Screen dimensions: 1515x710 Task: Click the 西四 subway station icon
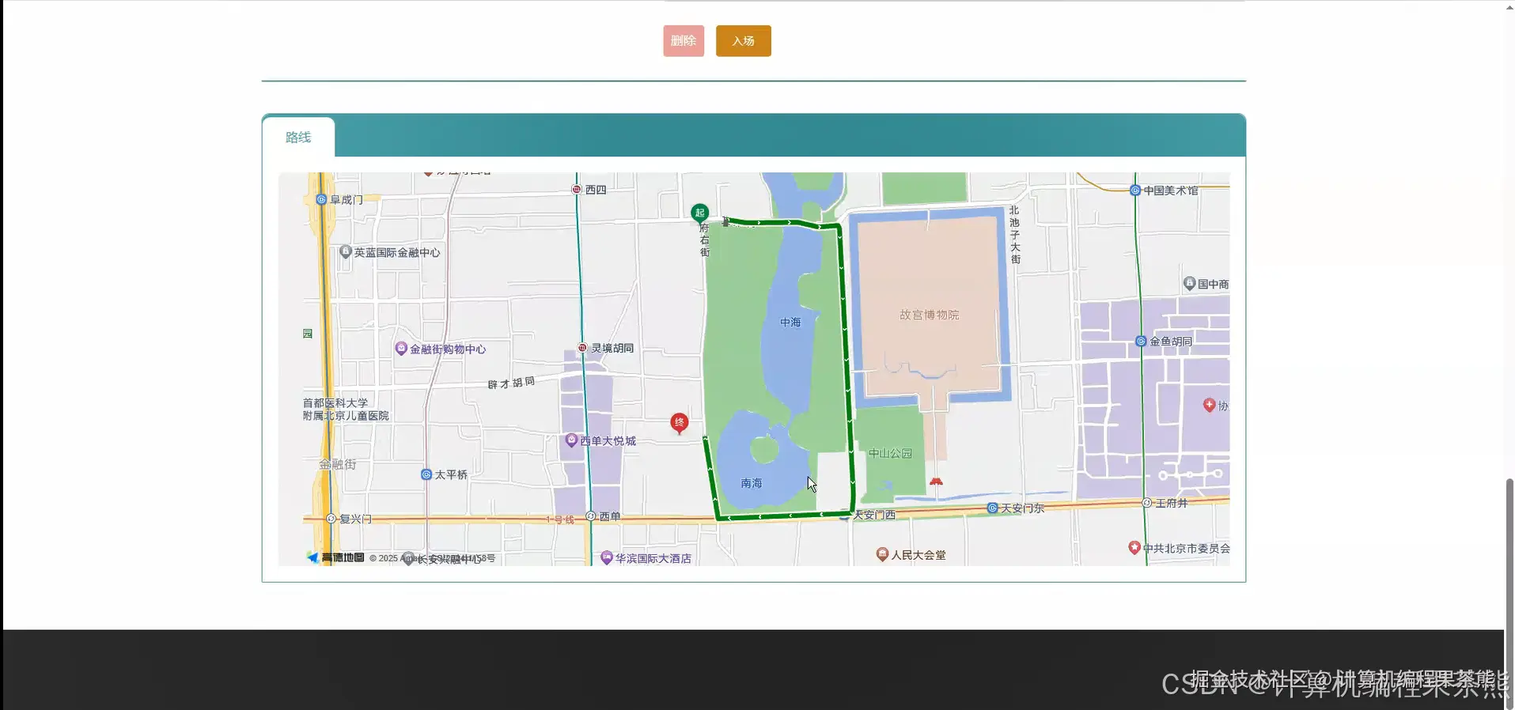tap(577, 190)
